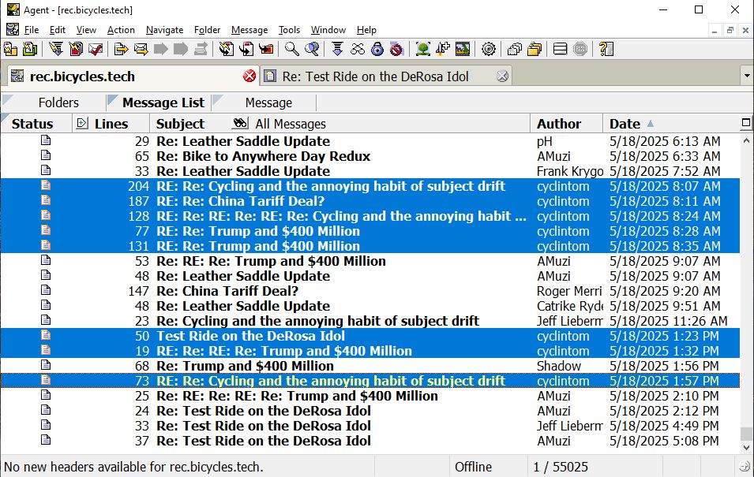Select the Folders pane button
Image resolution: width=754 pixels, height=477 pixels.
coord(58,102)
